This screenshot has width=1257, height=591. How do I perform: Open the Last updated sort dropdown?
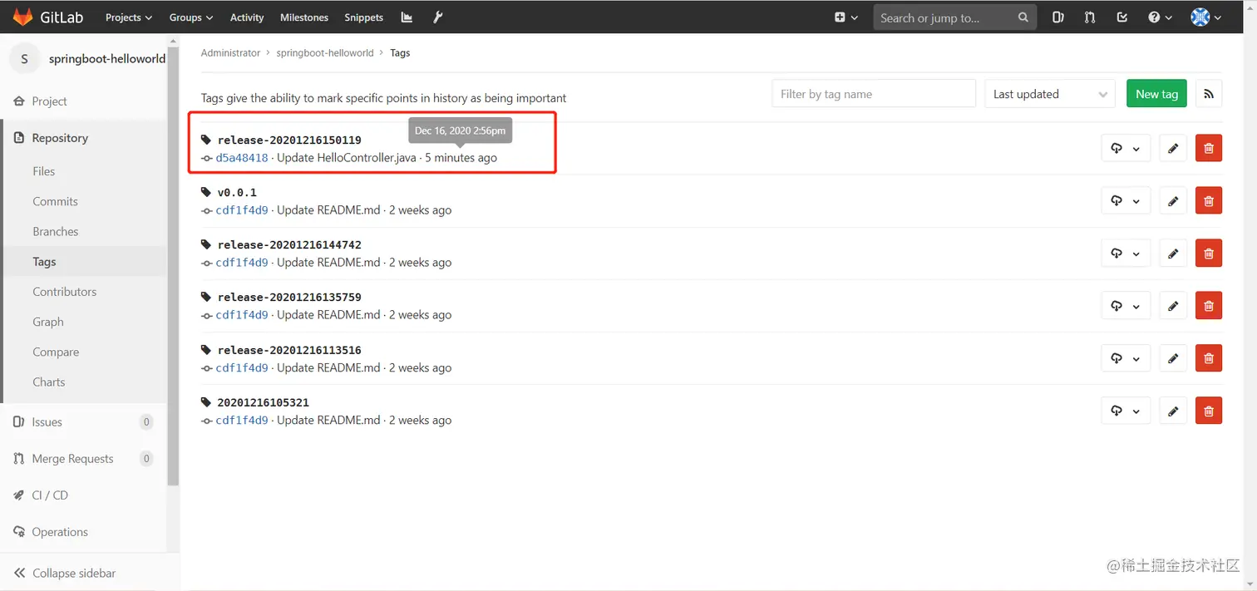click(x=1049, y=94)
